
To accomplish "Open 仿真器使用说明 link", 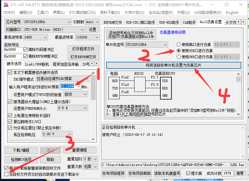I will click(x=172, y=32).
